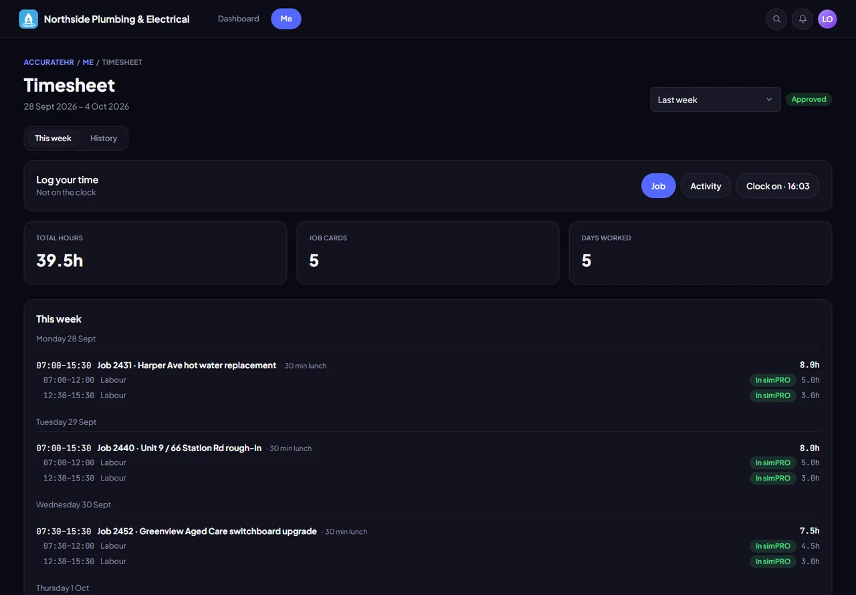Viewport: 856px width, 595px height.
Task: Follow the ACCURATEHR breadcrumb link
Action: pos(49,62)
